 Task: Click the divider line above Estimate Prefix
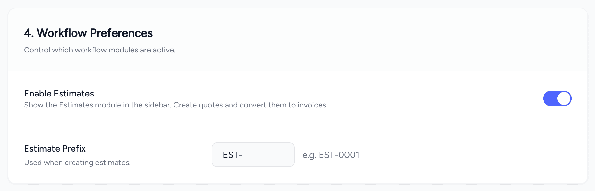click(x=298, y=126)
